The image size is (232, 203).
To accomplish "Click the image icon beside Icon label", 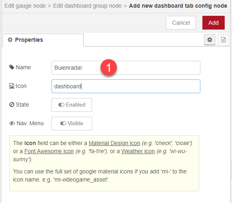I will click(12, 86).
